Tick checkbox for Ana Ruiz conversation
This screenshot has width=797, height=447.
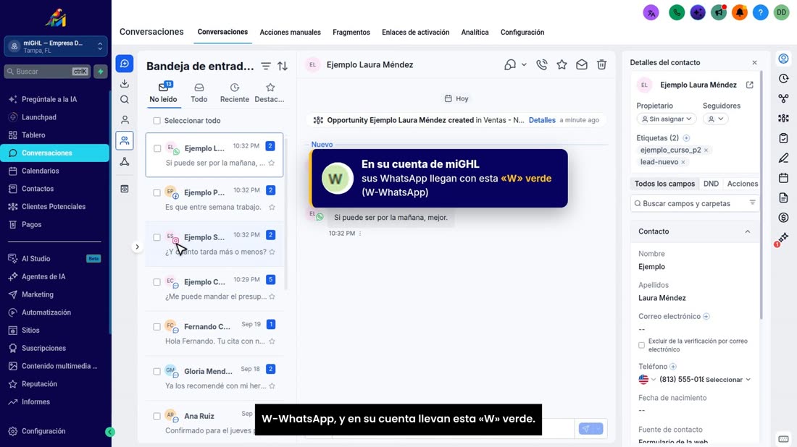click(x=157, y=416)
